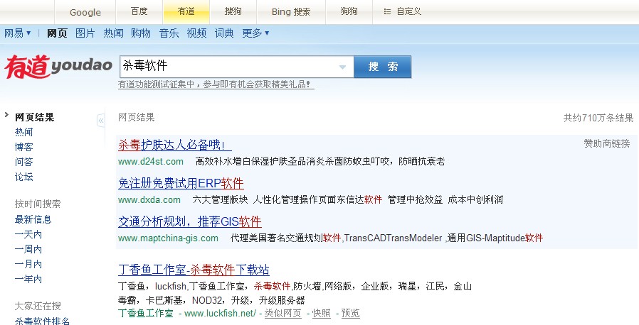Select 博客 in the left sidebar
Viewport: 639px width, 325px height.
point(23,147)
